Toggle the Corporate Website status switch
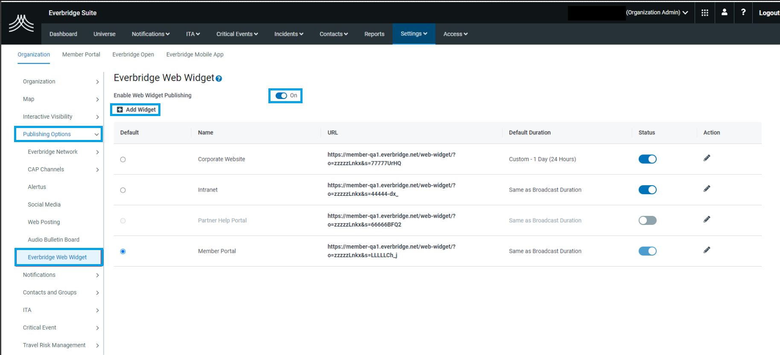The width and height of the screenshot is (780, 355). pyautogui.click(x=647, y=159)
